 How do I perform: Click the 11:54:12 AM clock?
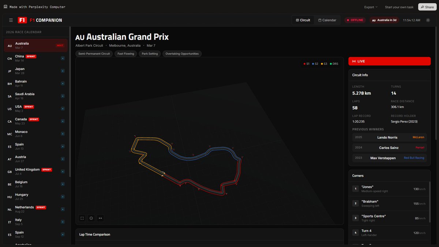412,20
